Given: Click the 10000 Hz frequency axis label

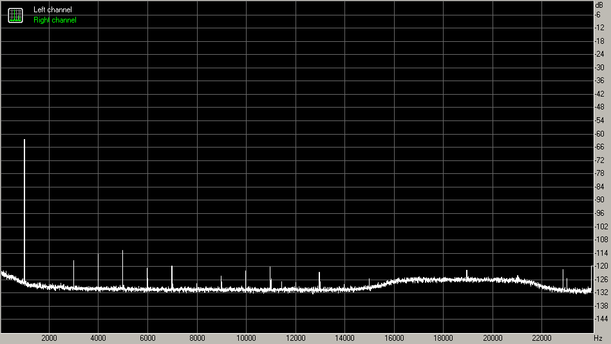Looking at the screenshot, I should coord(247,338).
